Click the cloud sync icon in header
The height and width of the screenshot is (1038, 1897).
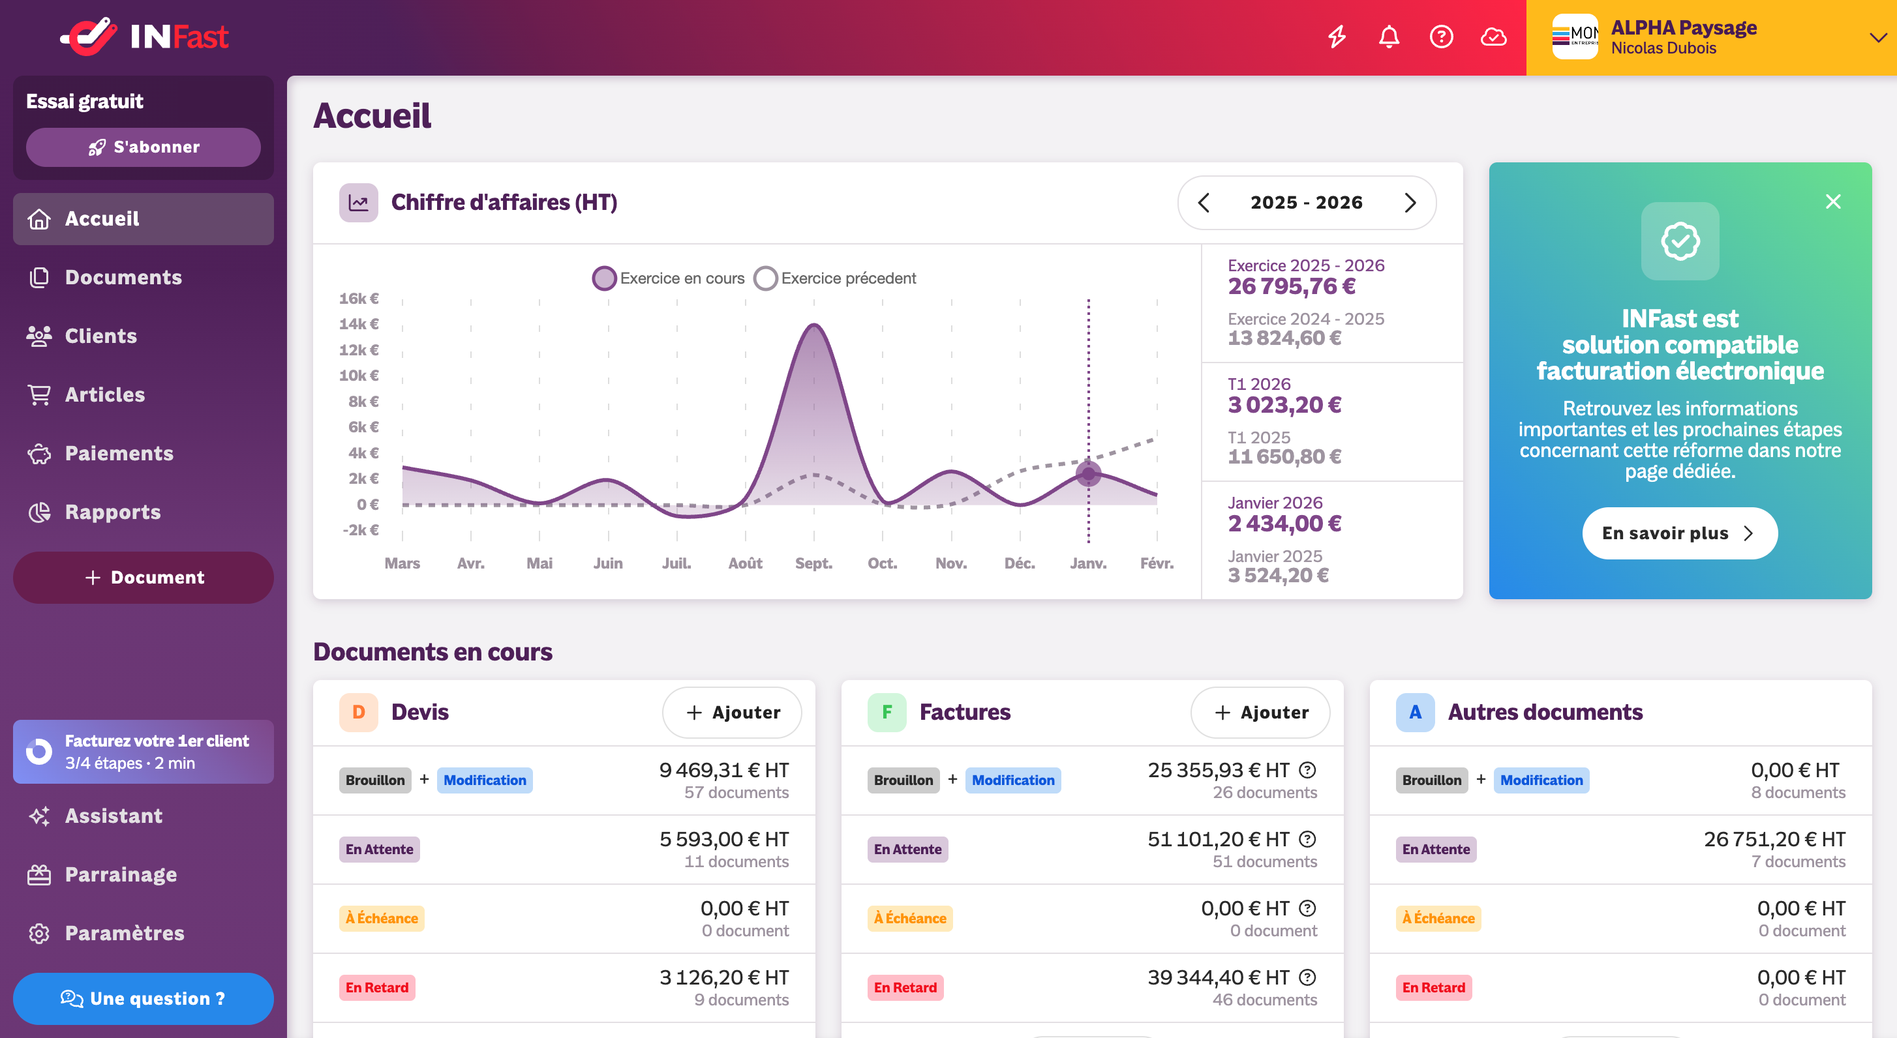[x=1493, y=37]
